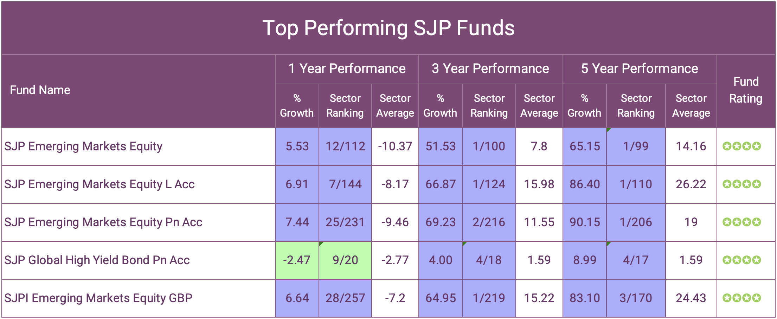
Task: Click the star rating for SJP Emerging Markets Equity
Action: [x=741, y=146]
